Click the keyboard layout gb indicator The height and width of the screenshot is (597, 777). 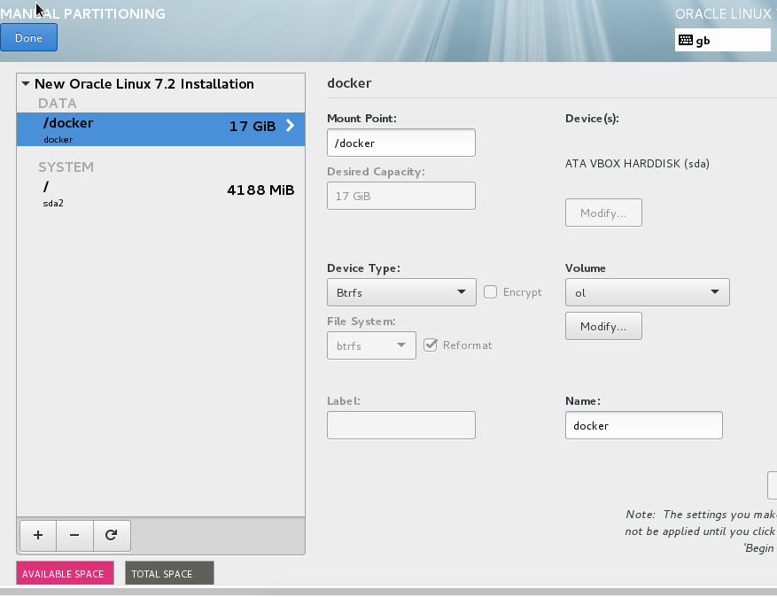(722, 40)
